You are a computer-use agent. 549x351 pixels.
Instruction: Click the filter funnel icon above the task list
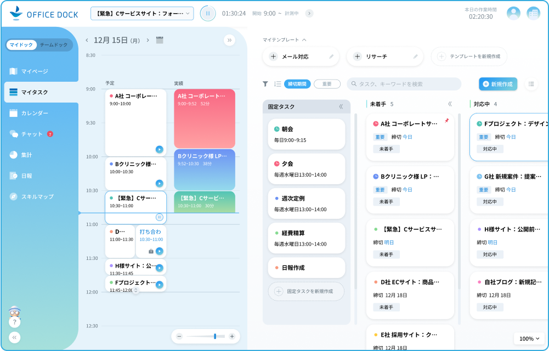(x=267, y=83)
